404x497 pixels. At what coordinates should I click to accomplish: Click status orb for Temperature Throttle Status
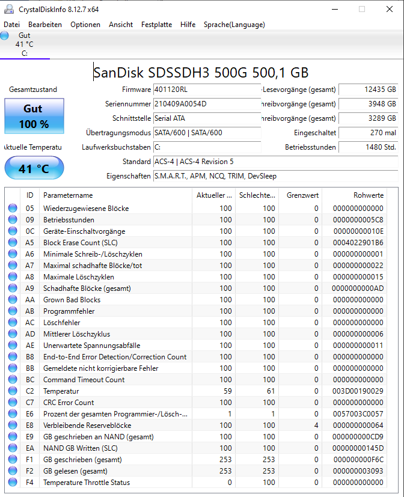(x=13, y=482)
